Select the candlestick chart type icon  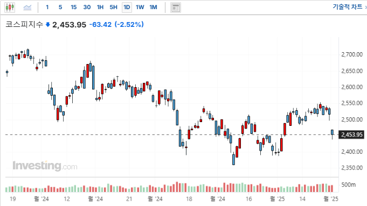click(x=10, y=8)
